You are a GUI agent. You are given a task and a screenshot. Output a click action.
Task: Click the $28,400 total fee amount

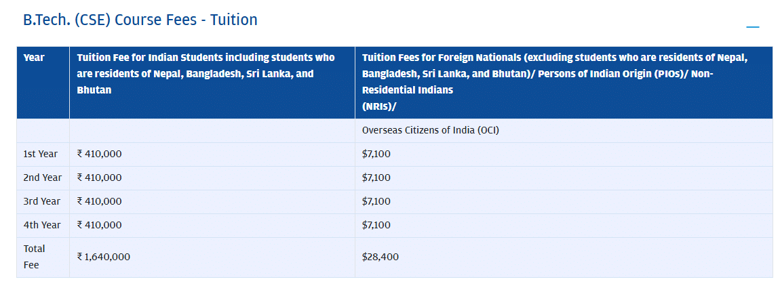click(x=381, y=257)
